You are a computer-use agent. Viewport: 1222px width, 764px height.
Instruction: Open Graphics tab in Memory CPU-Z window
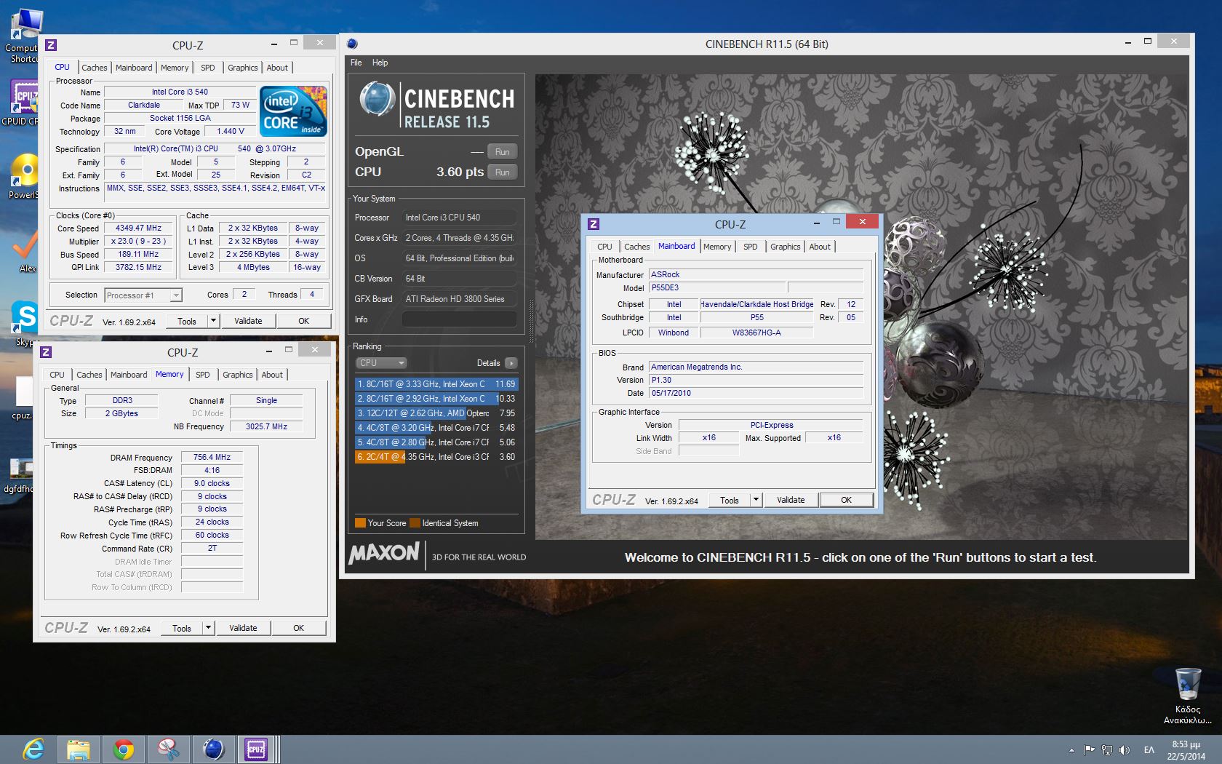pyautogui.click(x=238, y=375)
